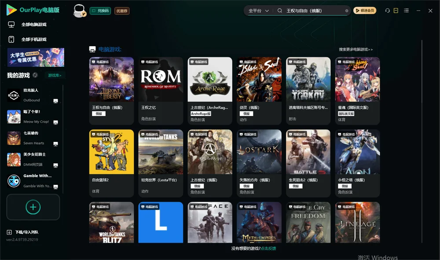The width and height of the screenshot is (440, 260).
Task: Open the 游戏库> link
Action: [x=55, y=76]
